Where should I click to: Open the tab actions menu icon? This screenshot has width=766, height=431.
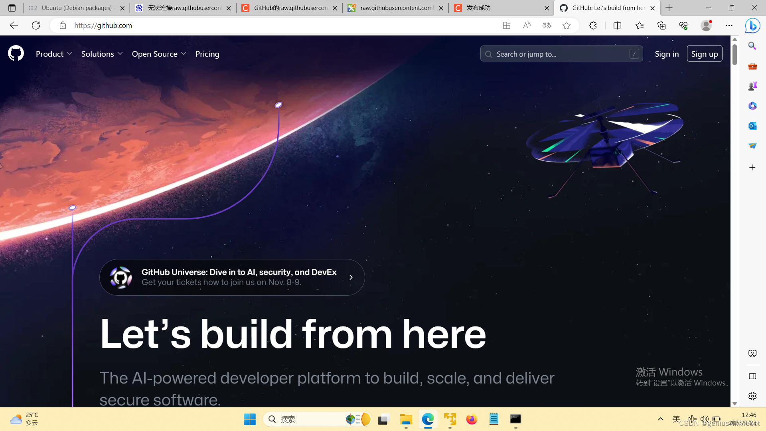click(x=12, y=8)
